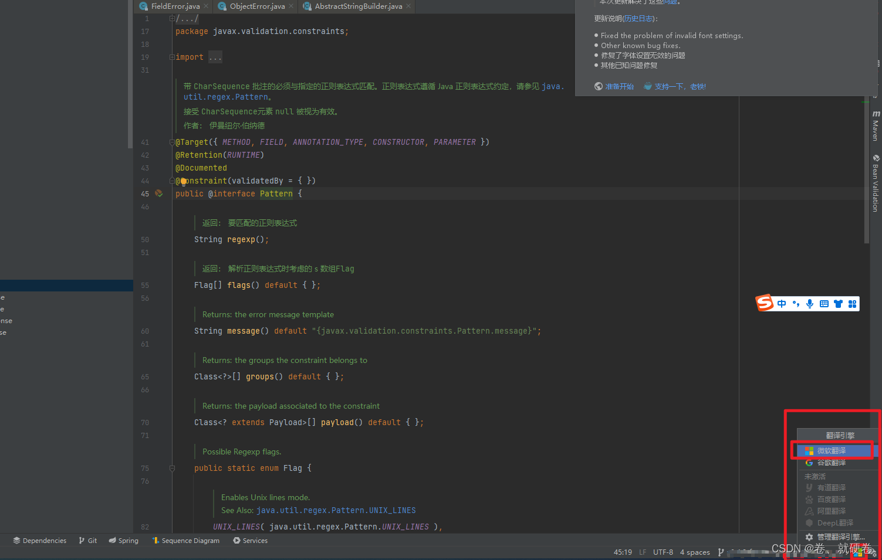Click the gutter icon next to line 45
This screenshot has height=560, width=882.
(158, 193)
